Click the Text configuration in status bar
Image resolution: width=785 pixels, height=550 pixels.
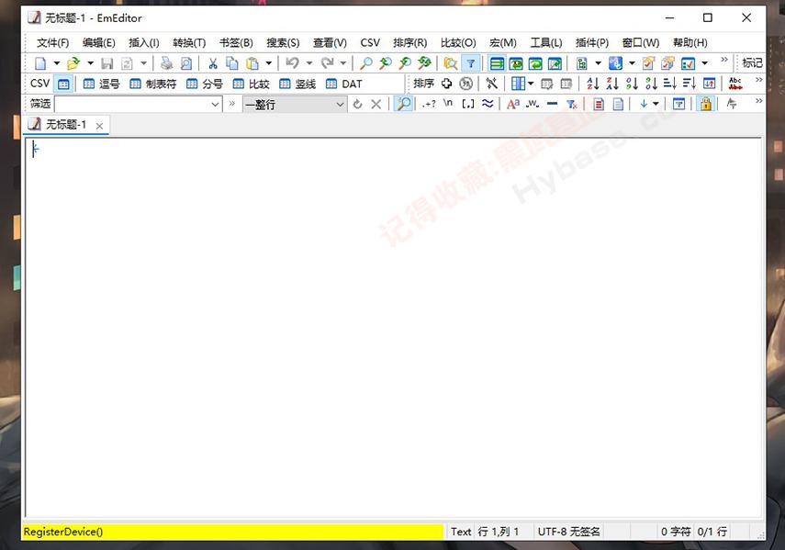461,532
